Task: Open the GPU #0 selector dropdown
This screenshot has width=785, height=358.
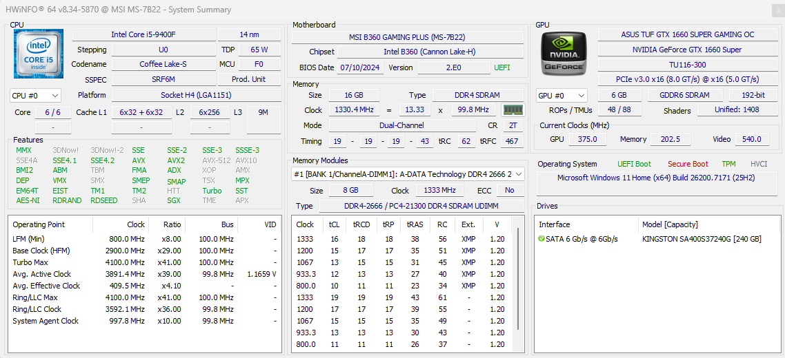Action: pos(562,96)
